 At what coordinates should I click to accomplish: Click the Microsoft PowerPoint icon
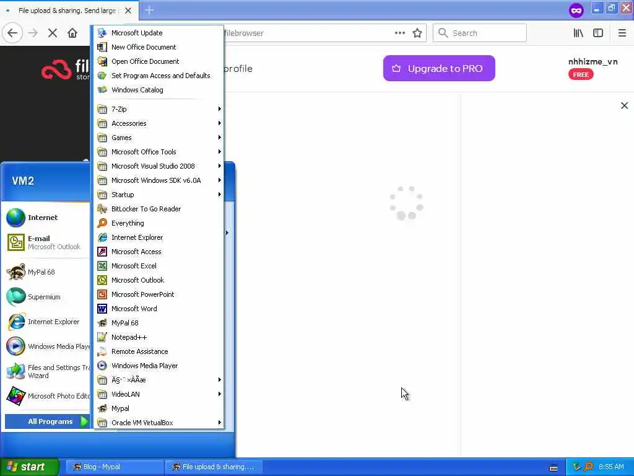[102, 294]
